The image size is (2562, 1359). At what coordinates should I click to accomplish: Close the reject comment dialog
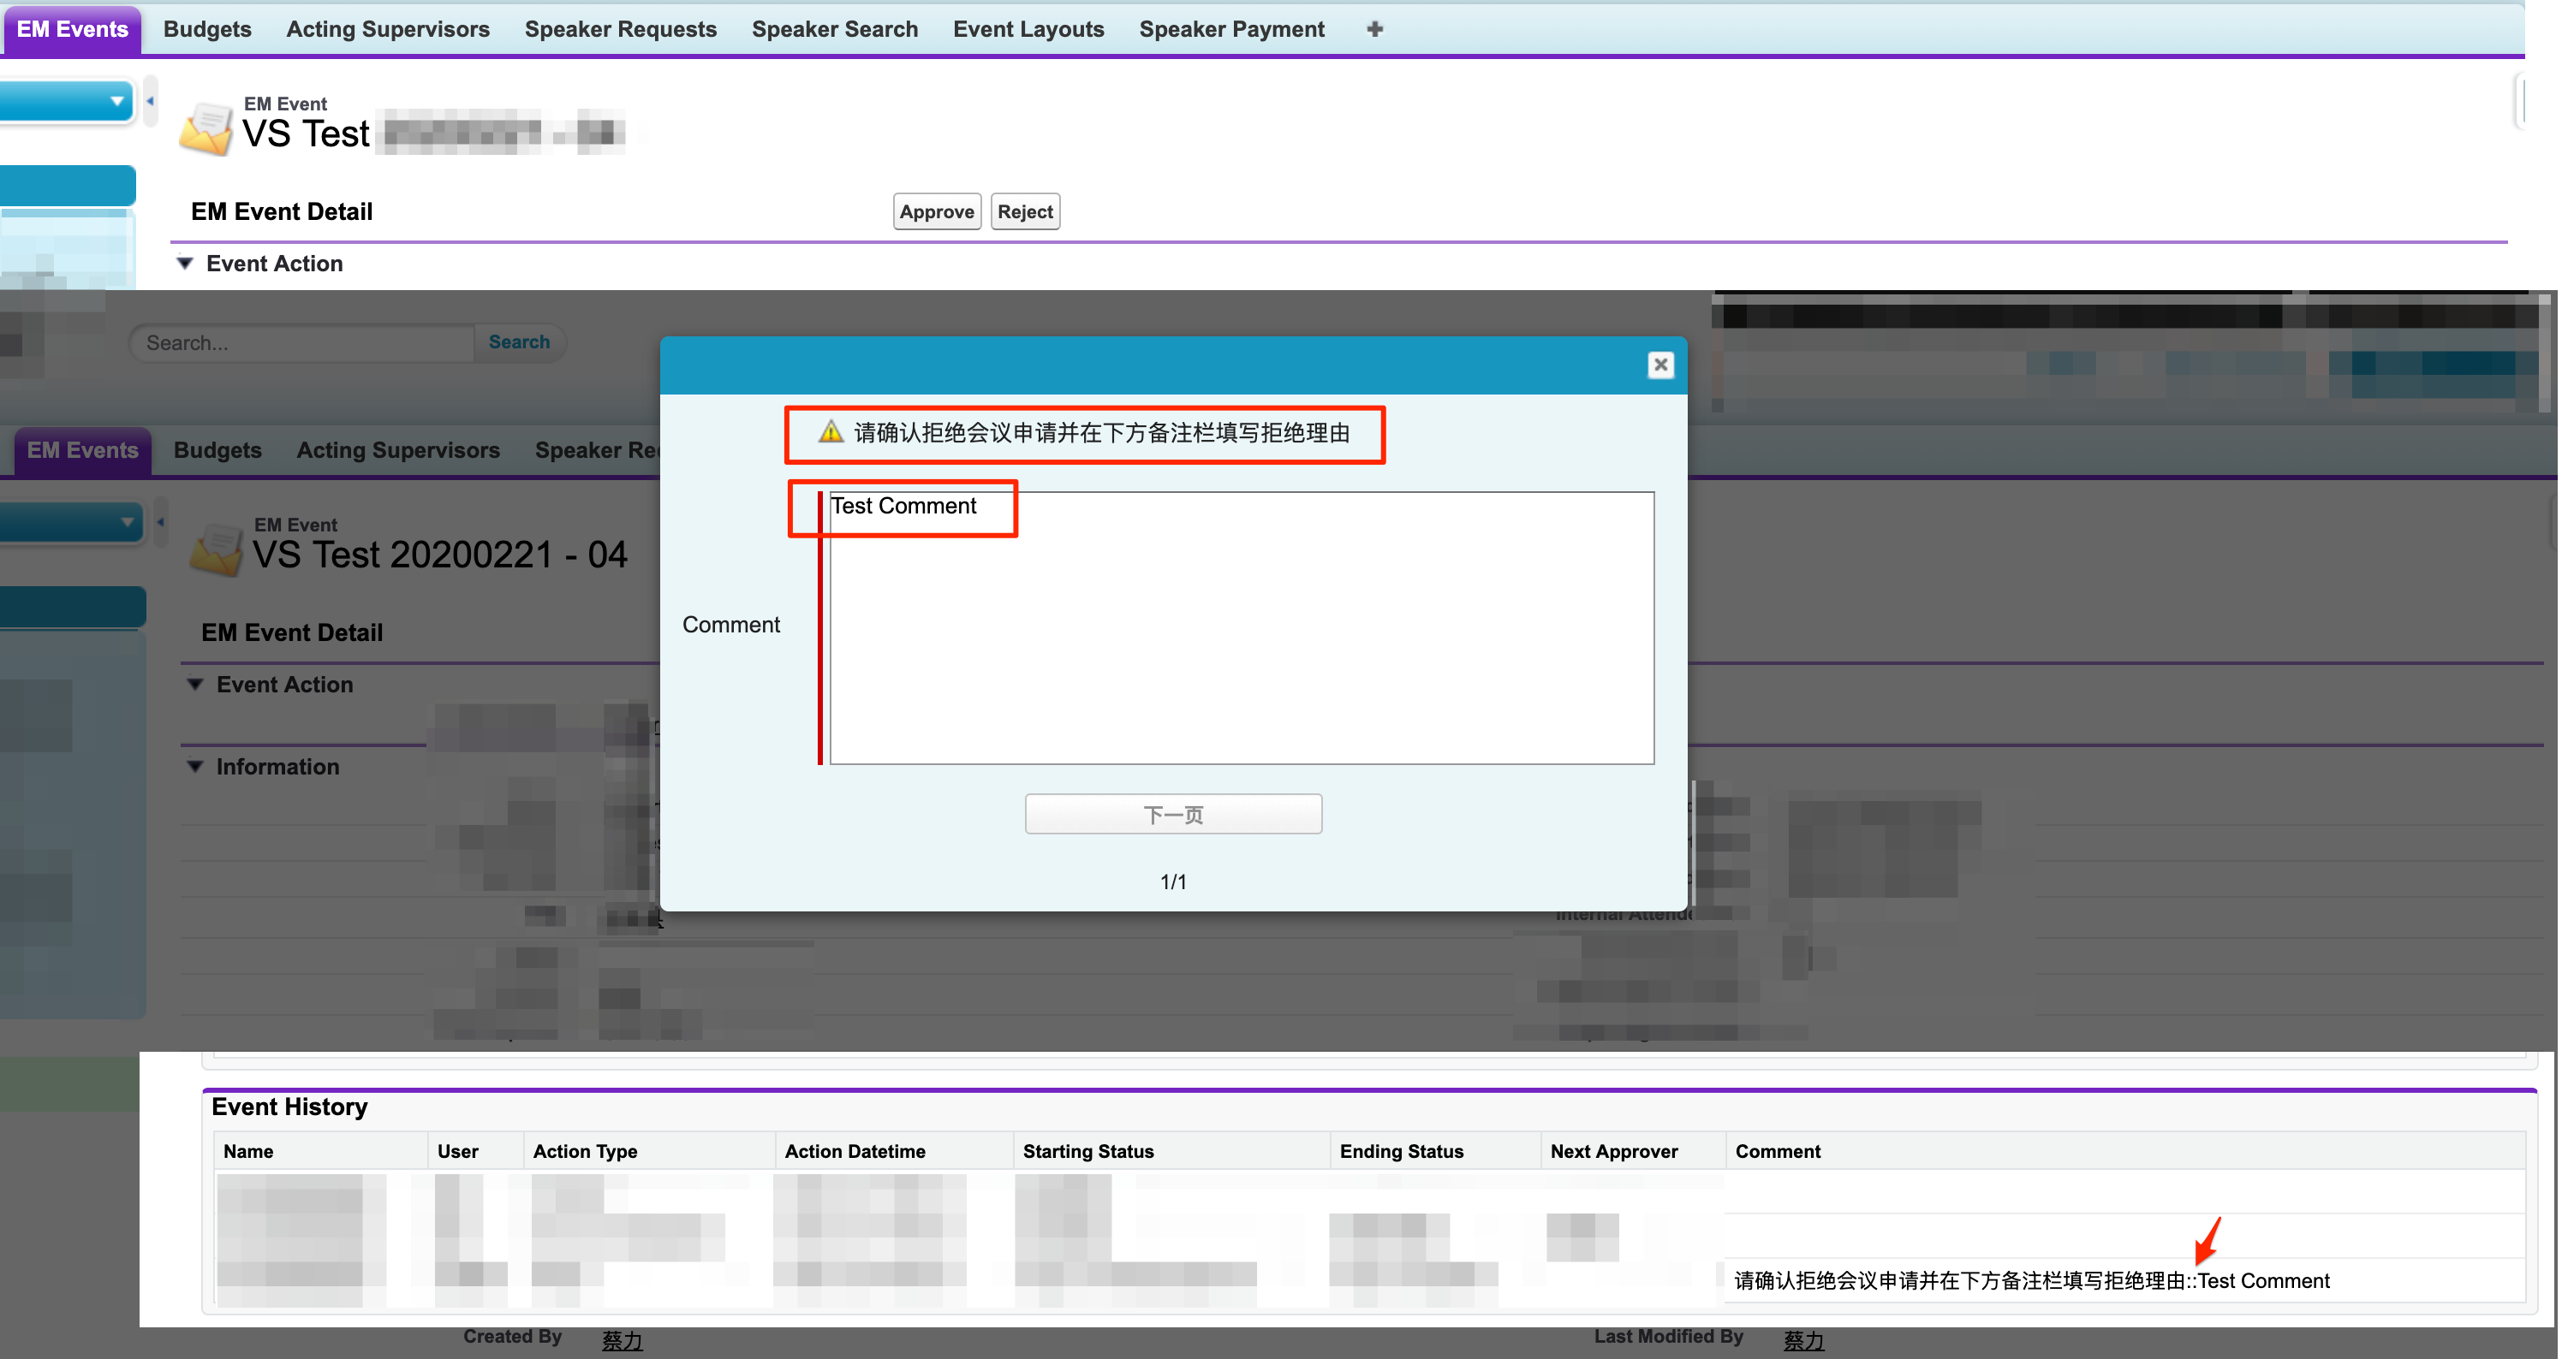coord(1660,365)
